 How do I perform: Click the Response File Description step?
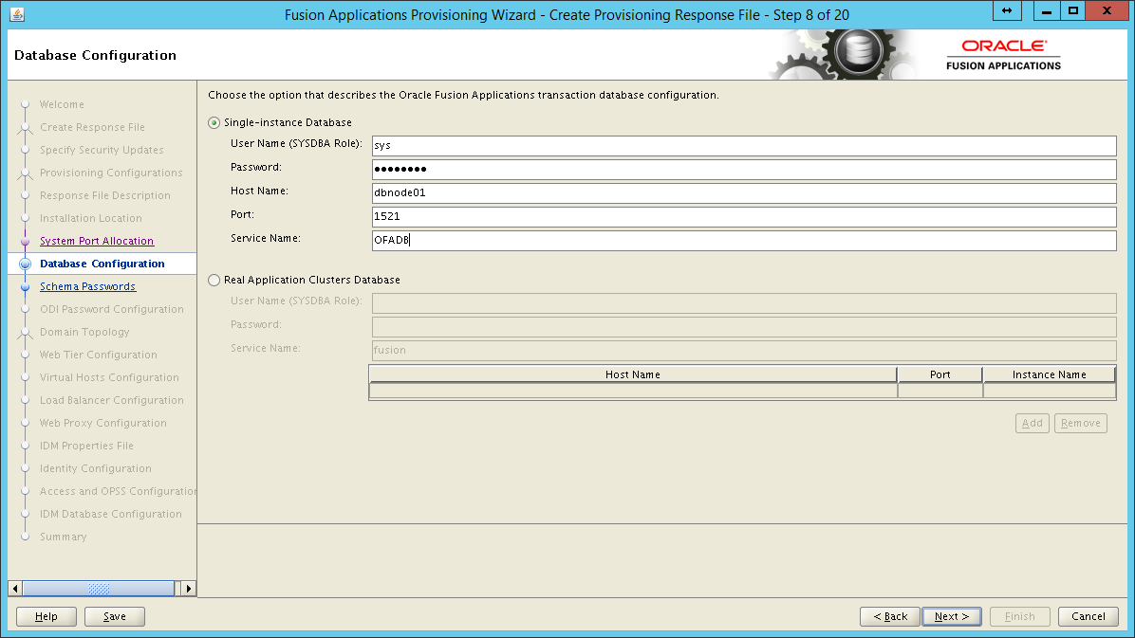[x=105, y=195]
